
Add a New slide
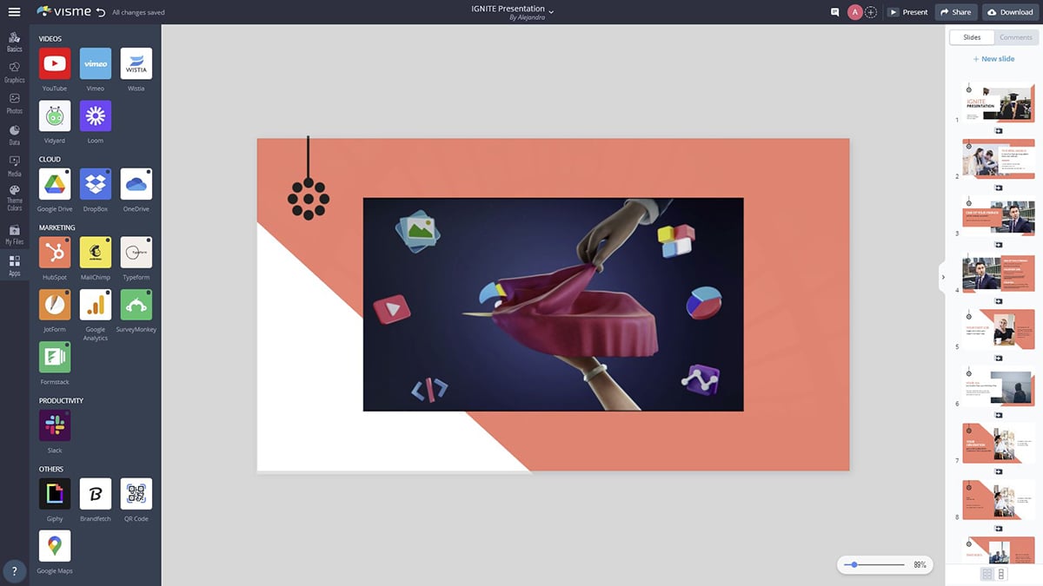click(993, 59)
